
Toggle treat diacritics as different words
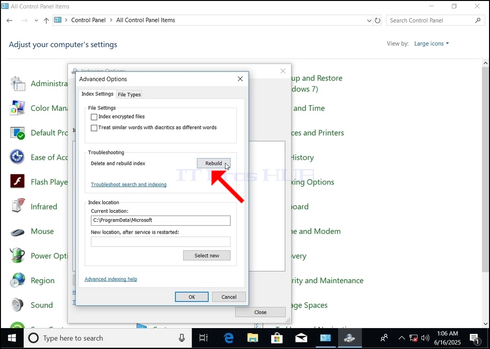(94, 128)
